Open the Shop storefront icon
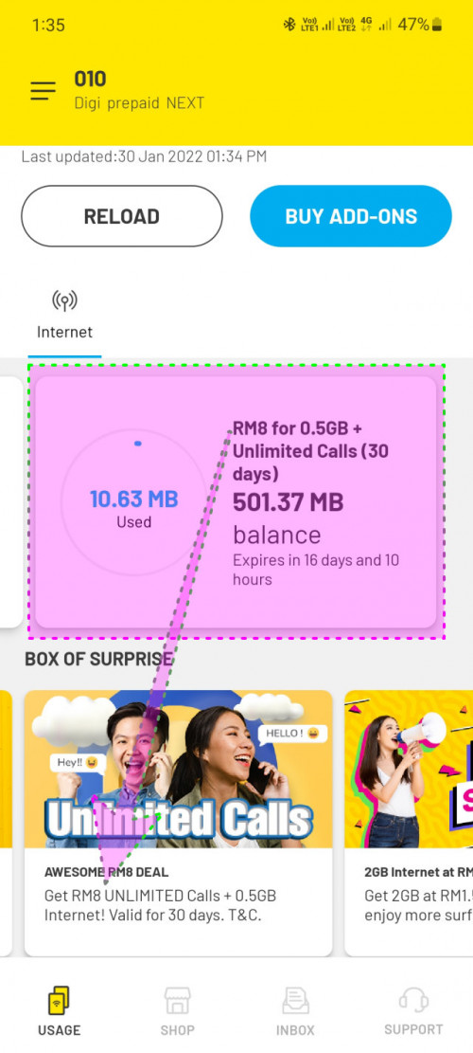The height and width of the screenshot is (1053, 473). pyautogui.click(x=178, y=1001)
